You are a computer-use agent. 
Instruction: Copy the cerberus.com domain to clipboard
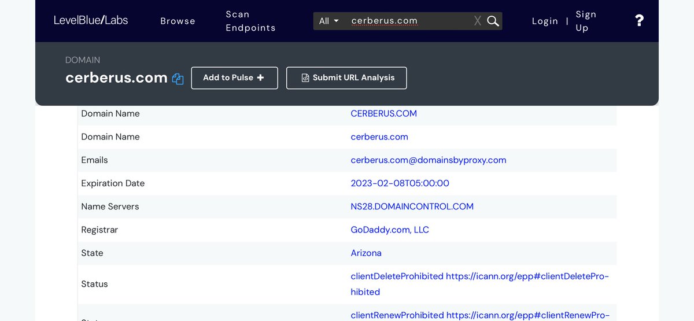tap(178, 79)
